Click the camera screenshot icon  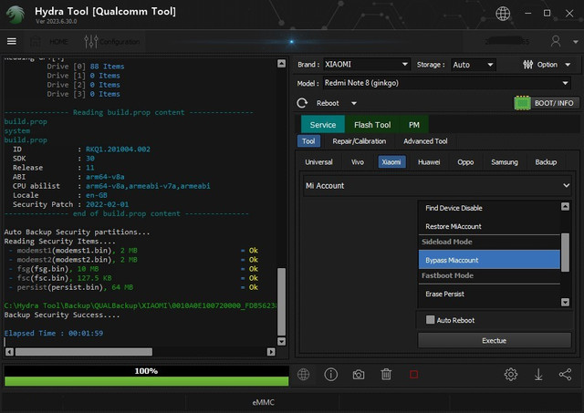359,375
